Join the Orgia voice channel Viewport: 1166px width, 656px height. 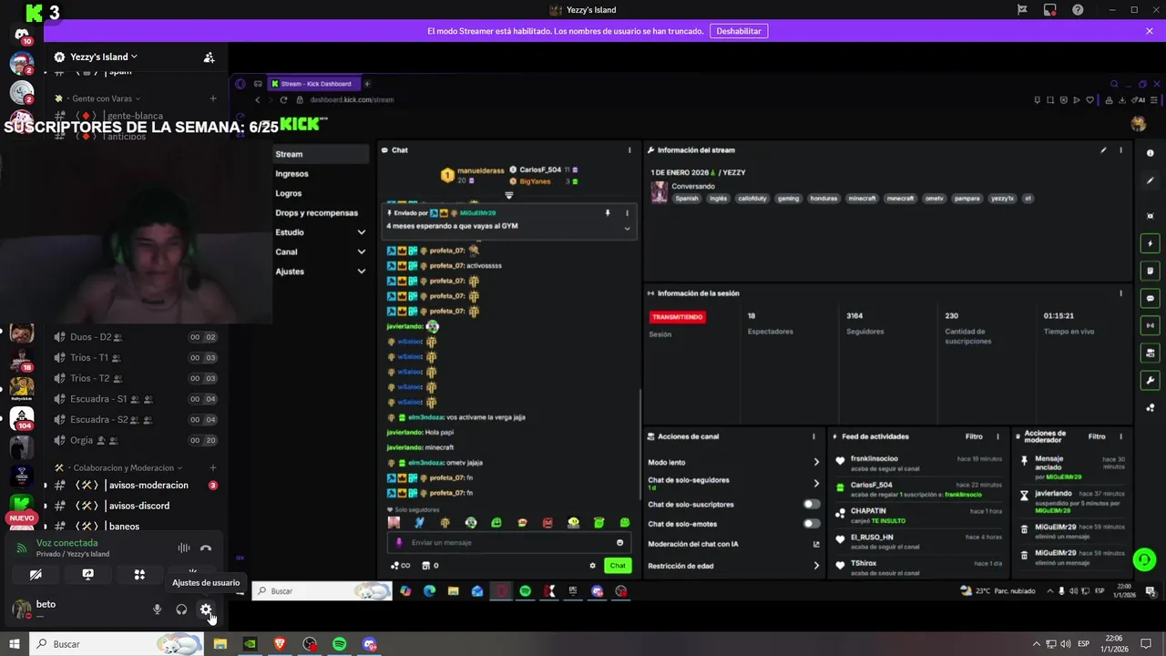pos(135,440)
